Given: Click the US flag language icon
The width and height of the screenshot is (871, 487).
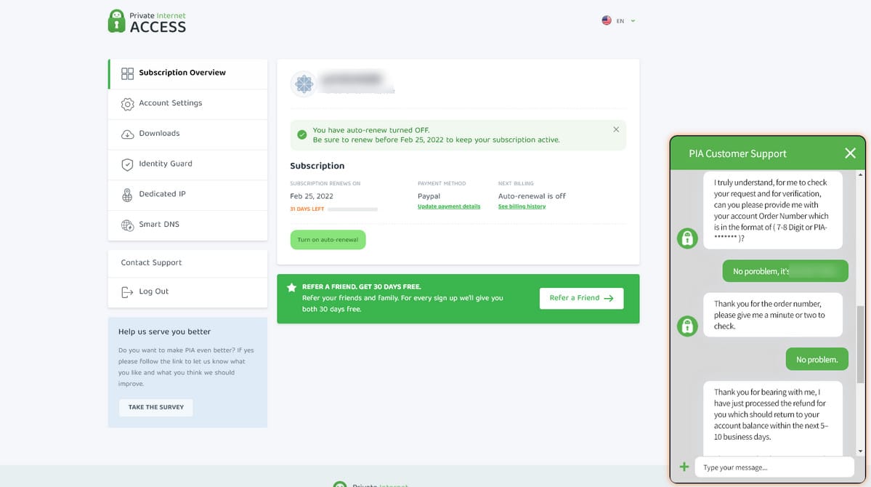Looking at the screenshot, I should [607, 20].
